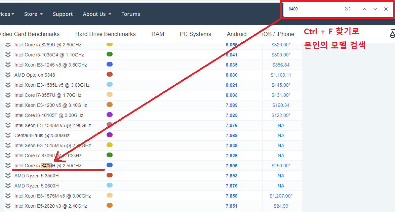Click light blue swatch for AMD Ryzen 5 2600H
The image size is (395, 212).
(x=110, y=185)
